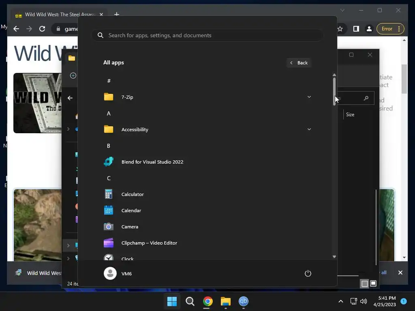The image size is (415, 311).
Task: Select the letter A section header
Action: tap(109, 113)
